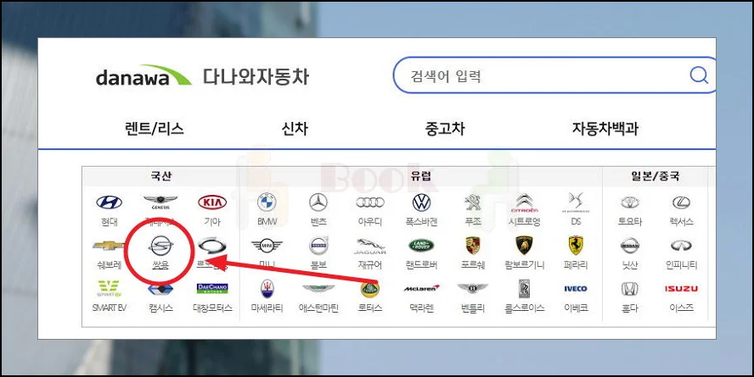This screenshot has width=754, height=377.
Task: Select the Aston Martin wings logo
Action: click(318, 289)
